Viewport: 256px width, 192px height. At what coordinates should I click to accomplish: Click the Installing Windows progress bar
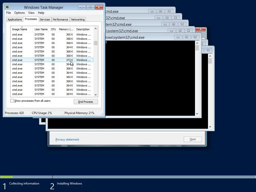coord(154,177)
